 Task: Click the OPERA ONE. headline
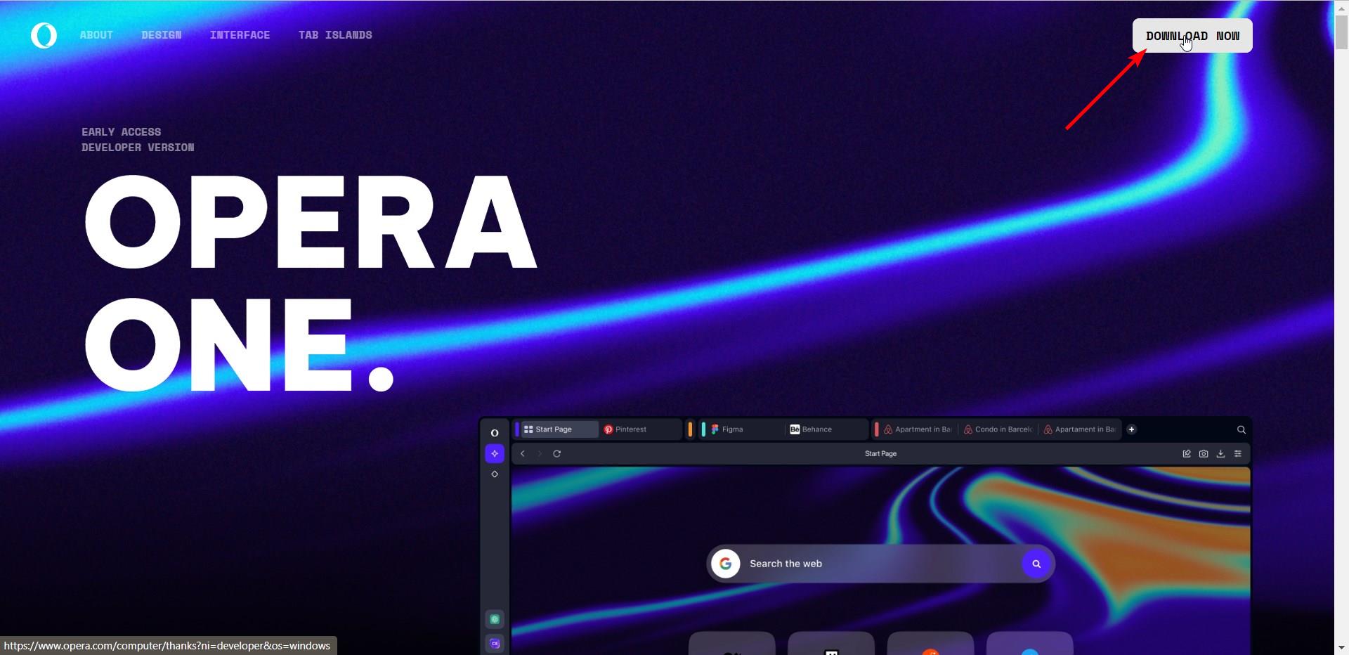[x=311, y=283]
